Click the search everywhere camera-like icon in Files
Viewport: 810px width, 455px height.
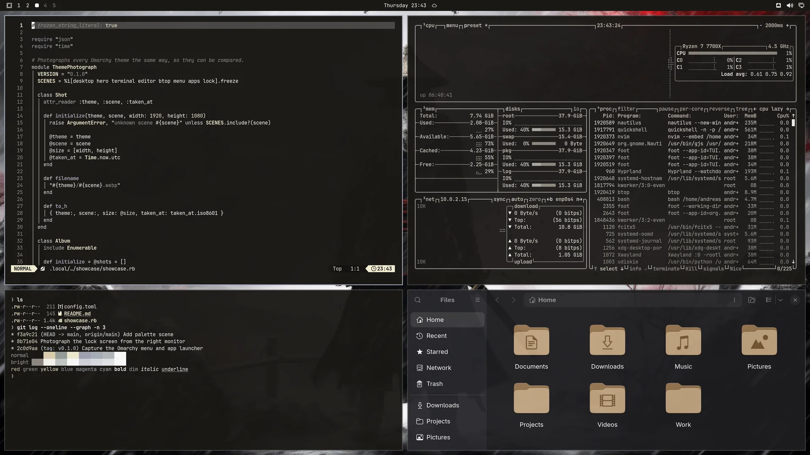tap(751, 300)
